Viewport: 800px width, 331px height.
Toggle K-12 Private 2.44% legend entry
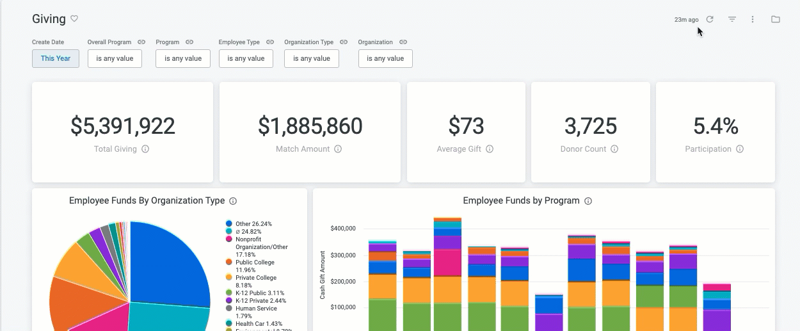point(256,300)
